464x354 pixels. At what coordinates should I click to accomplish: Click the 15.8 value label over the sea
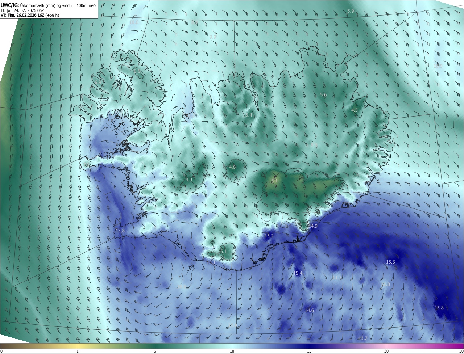coord(439,308)
